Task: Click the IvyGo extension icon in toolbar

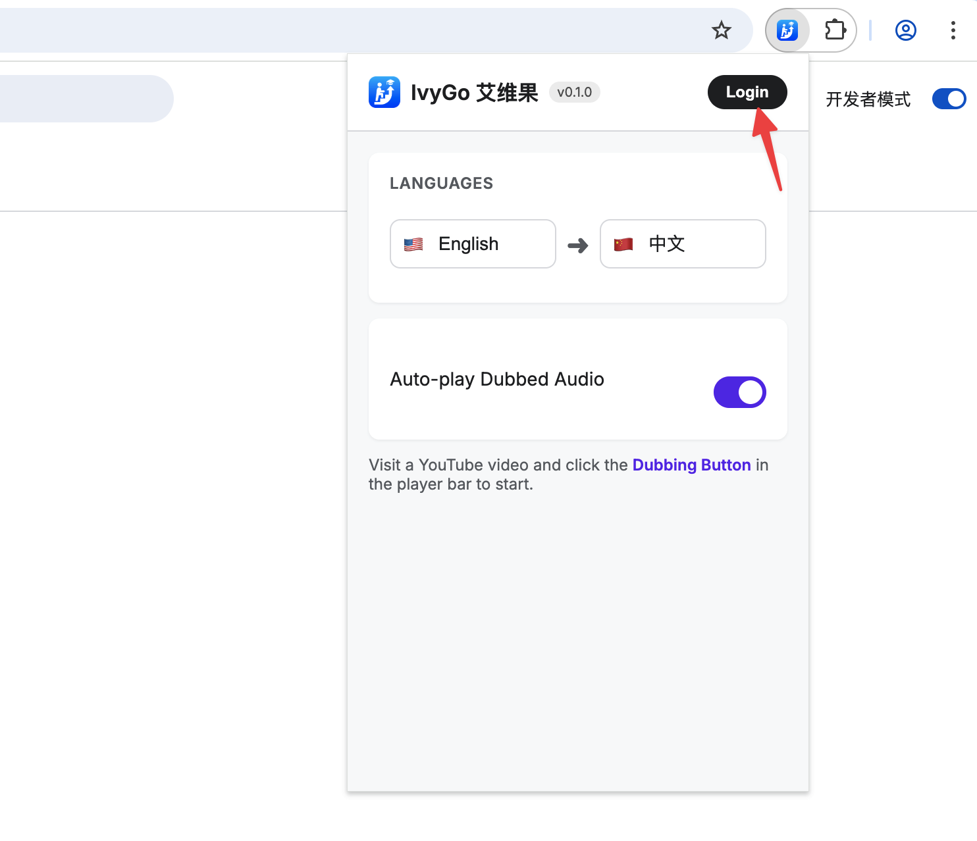Action: click(787, 30)
